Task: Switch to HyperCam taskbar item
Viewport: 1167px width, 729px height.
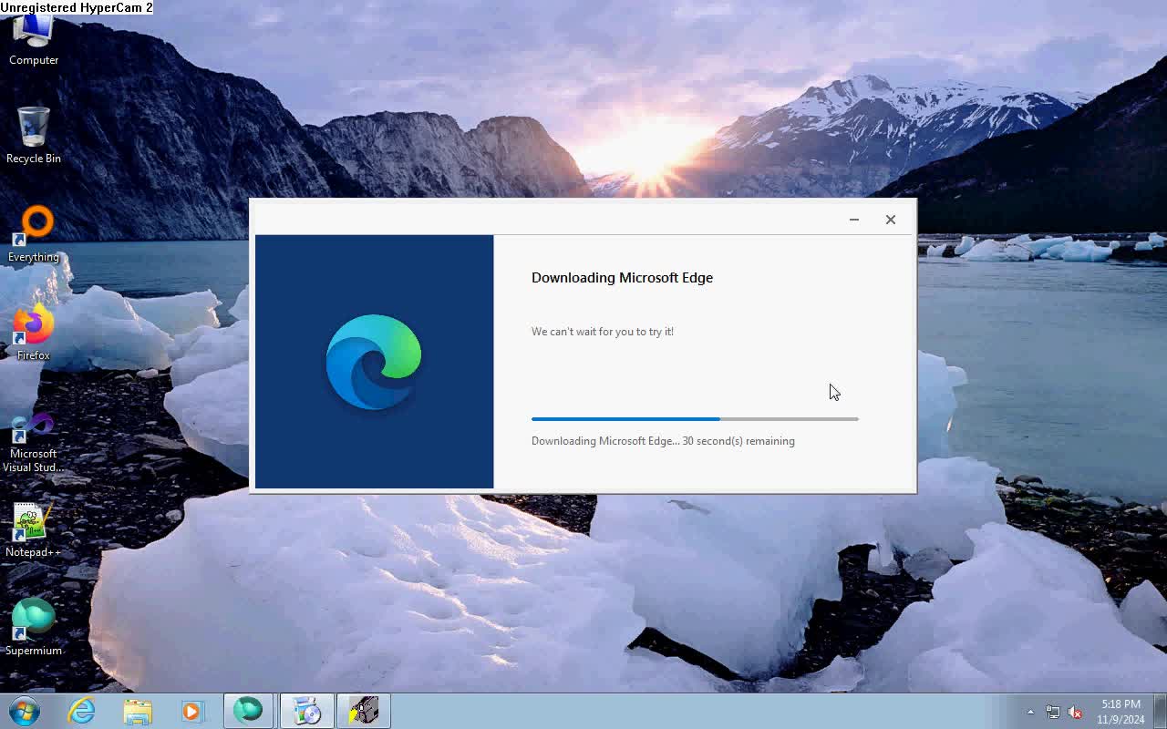Action: coord(364,711)
